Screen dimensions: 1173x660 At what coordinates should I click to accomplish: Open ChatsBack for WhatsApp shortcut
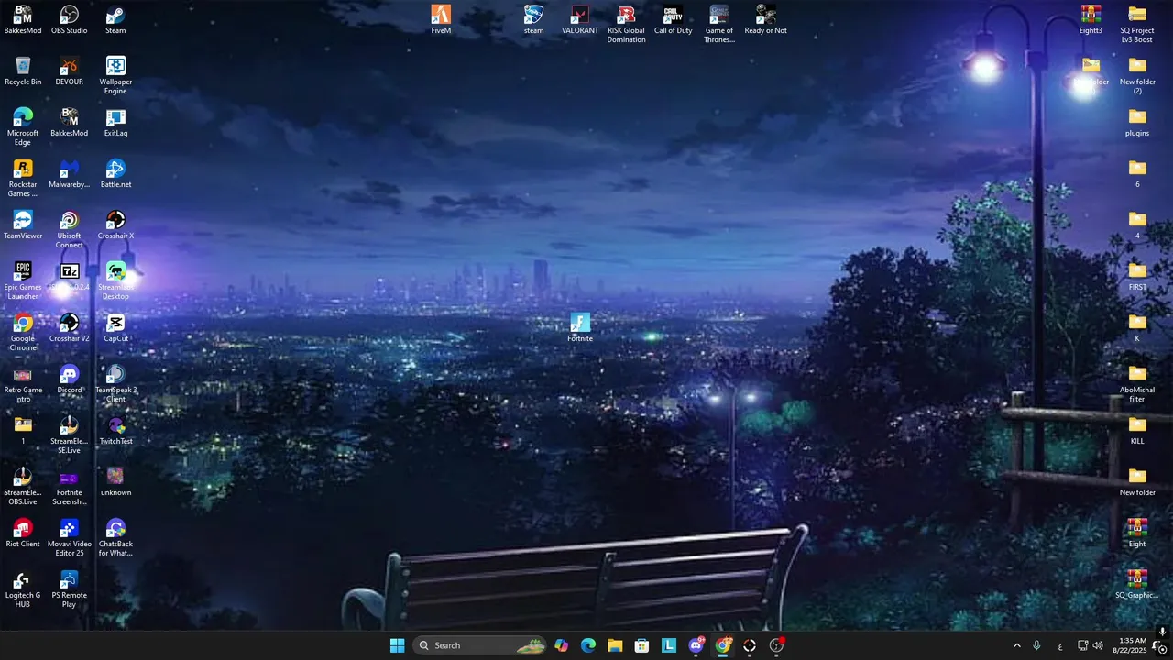point(115,538)
